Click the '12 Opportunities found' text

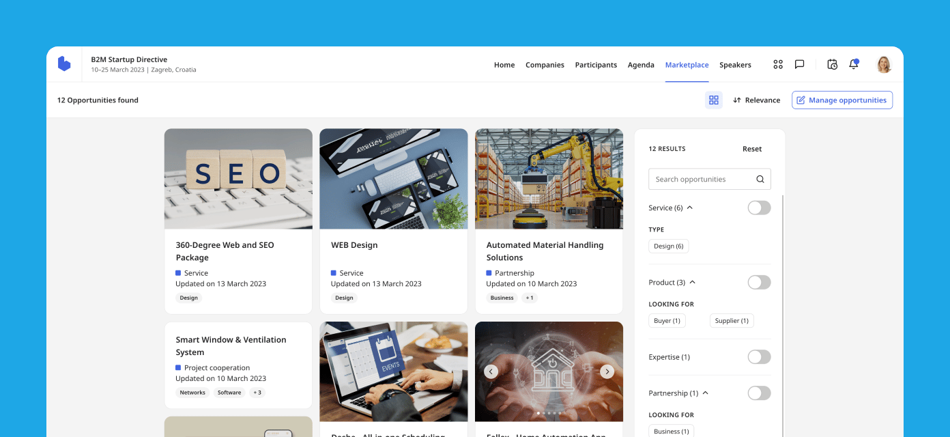point(98,100)
